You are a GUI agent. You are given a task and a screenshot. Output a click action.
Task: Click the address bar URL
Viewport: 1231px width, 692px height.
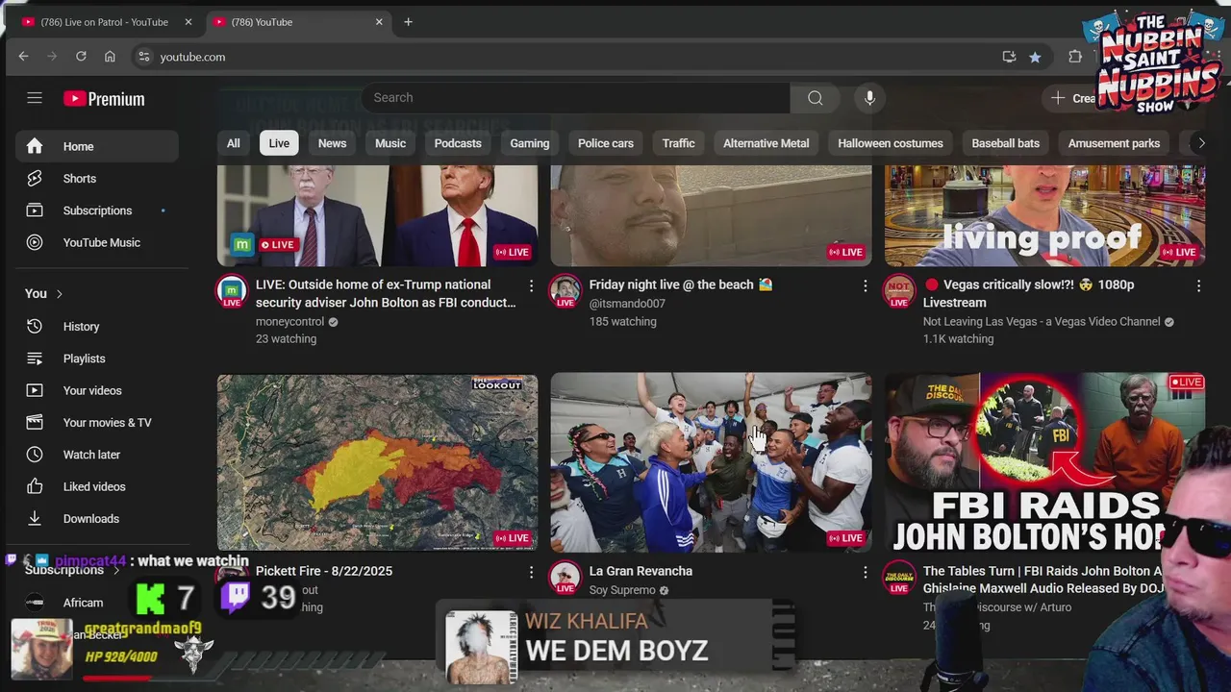[192, 57]
